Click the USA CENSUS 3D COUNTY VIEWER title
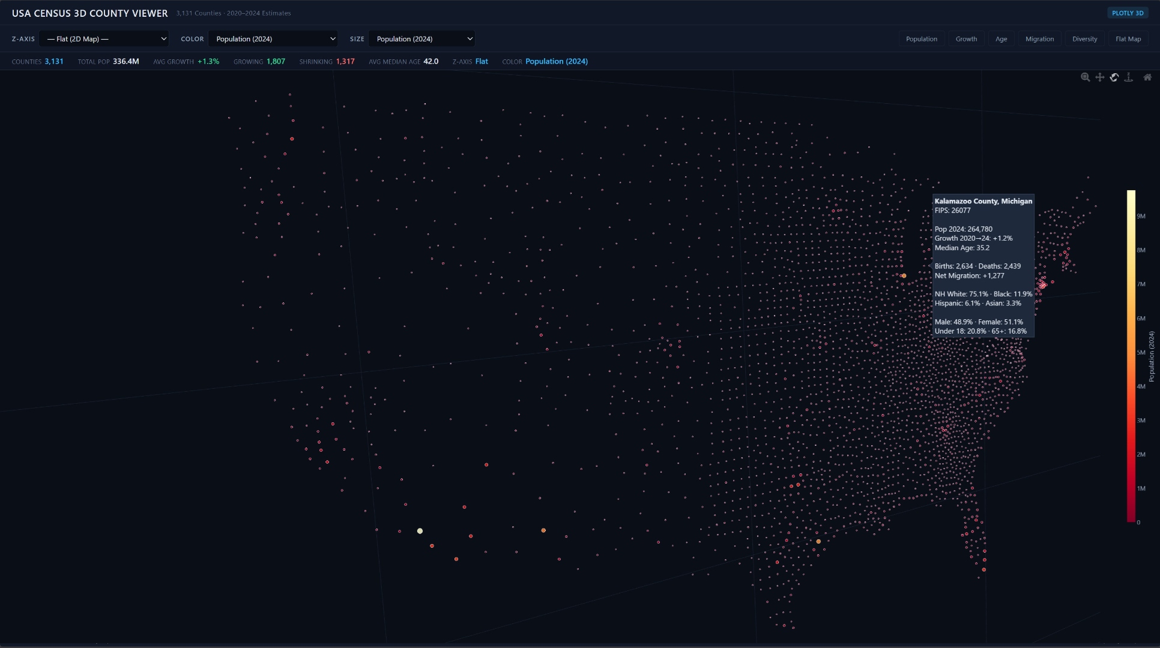Image resolution: width=1160 pixels, height=648 pixels. (x=89, y=13)
